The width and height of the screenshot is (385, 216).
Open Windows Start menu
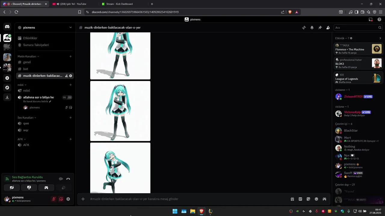click(175, 211)
